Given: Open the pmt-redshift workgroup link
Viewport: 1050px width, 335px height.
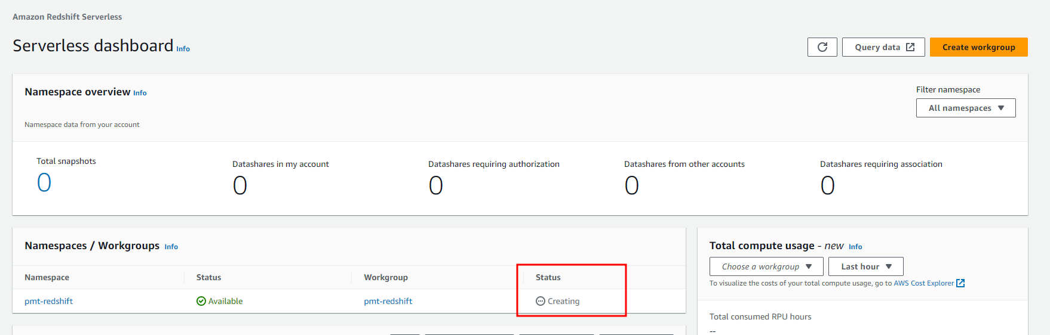Looking at the screenshot, I should [x=388, y=301].
